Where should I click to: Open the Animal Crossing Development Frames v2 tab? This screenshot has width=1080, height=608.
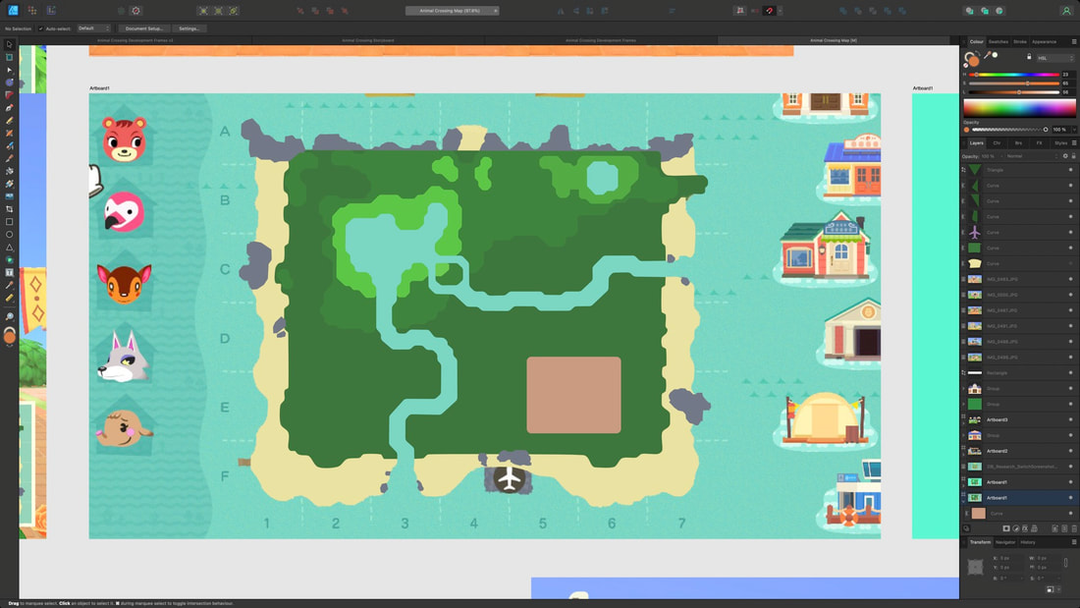point(135,40)
